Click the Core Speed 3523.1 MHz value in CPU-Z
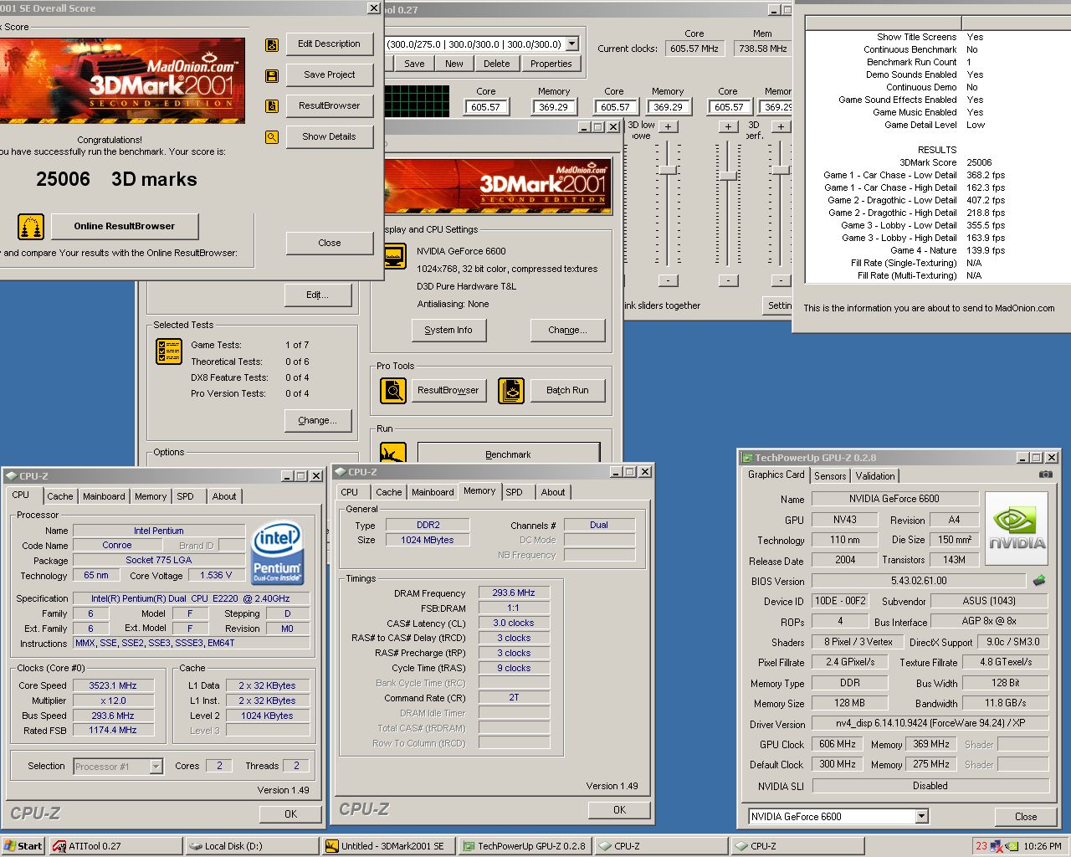The image size is (1071, 857). 113,685
